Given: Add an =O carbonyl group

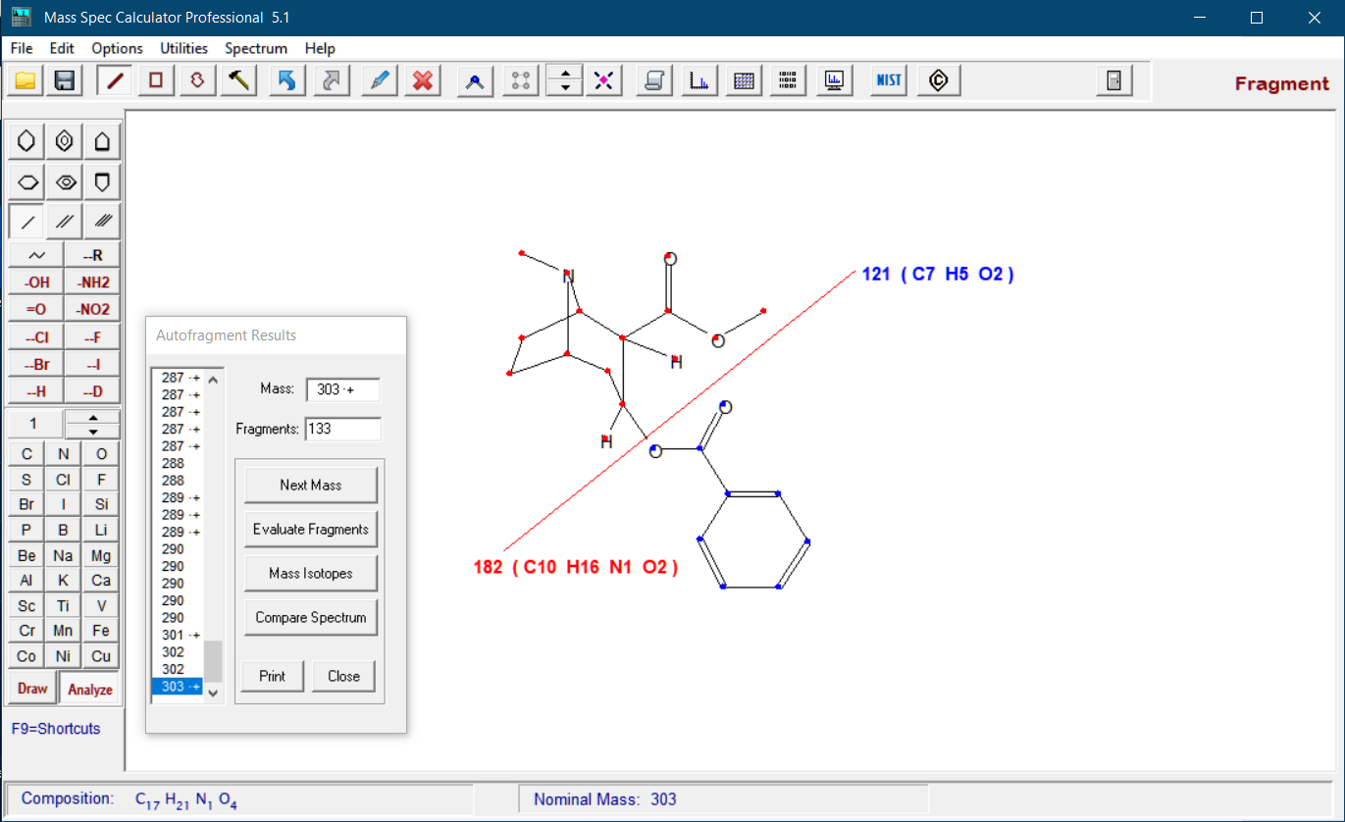Looking at the screenshot, I should pyautogui.click(x=36, y=309).
